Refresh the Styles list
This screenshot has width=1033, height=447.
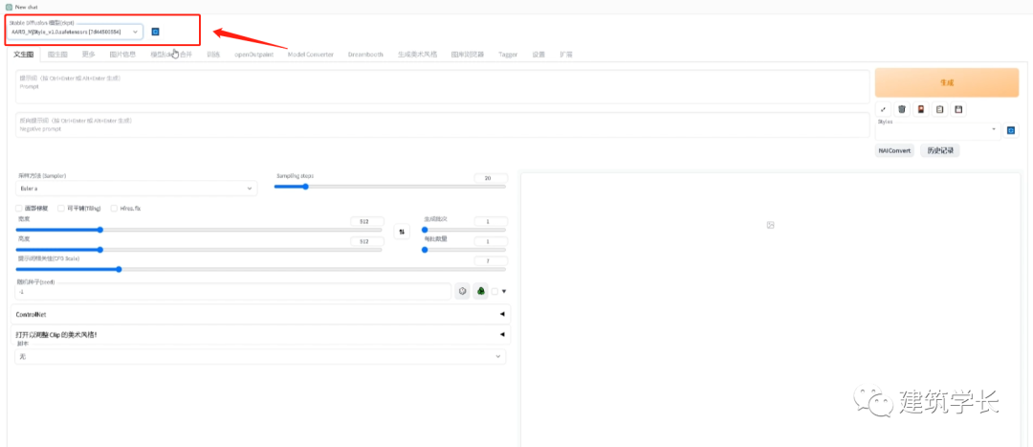click(x=1009, y=129)
